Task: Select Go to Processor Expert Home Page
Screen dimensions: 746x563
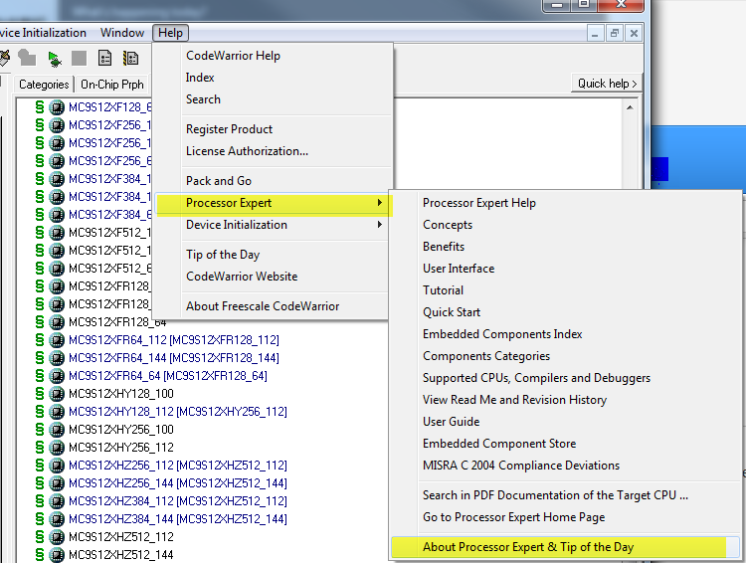Action: click(514, 517)
